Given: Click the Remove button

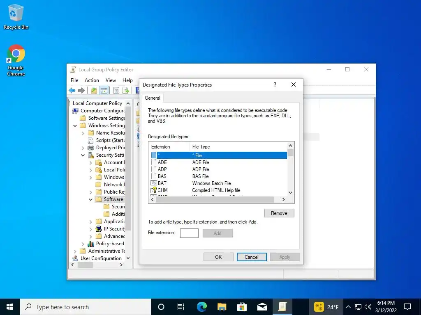Looking at the screenshot, I should [x=279, y=213].
